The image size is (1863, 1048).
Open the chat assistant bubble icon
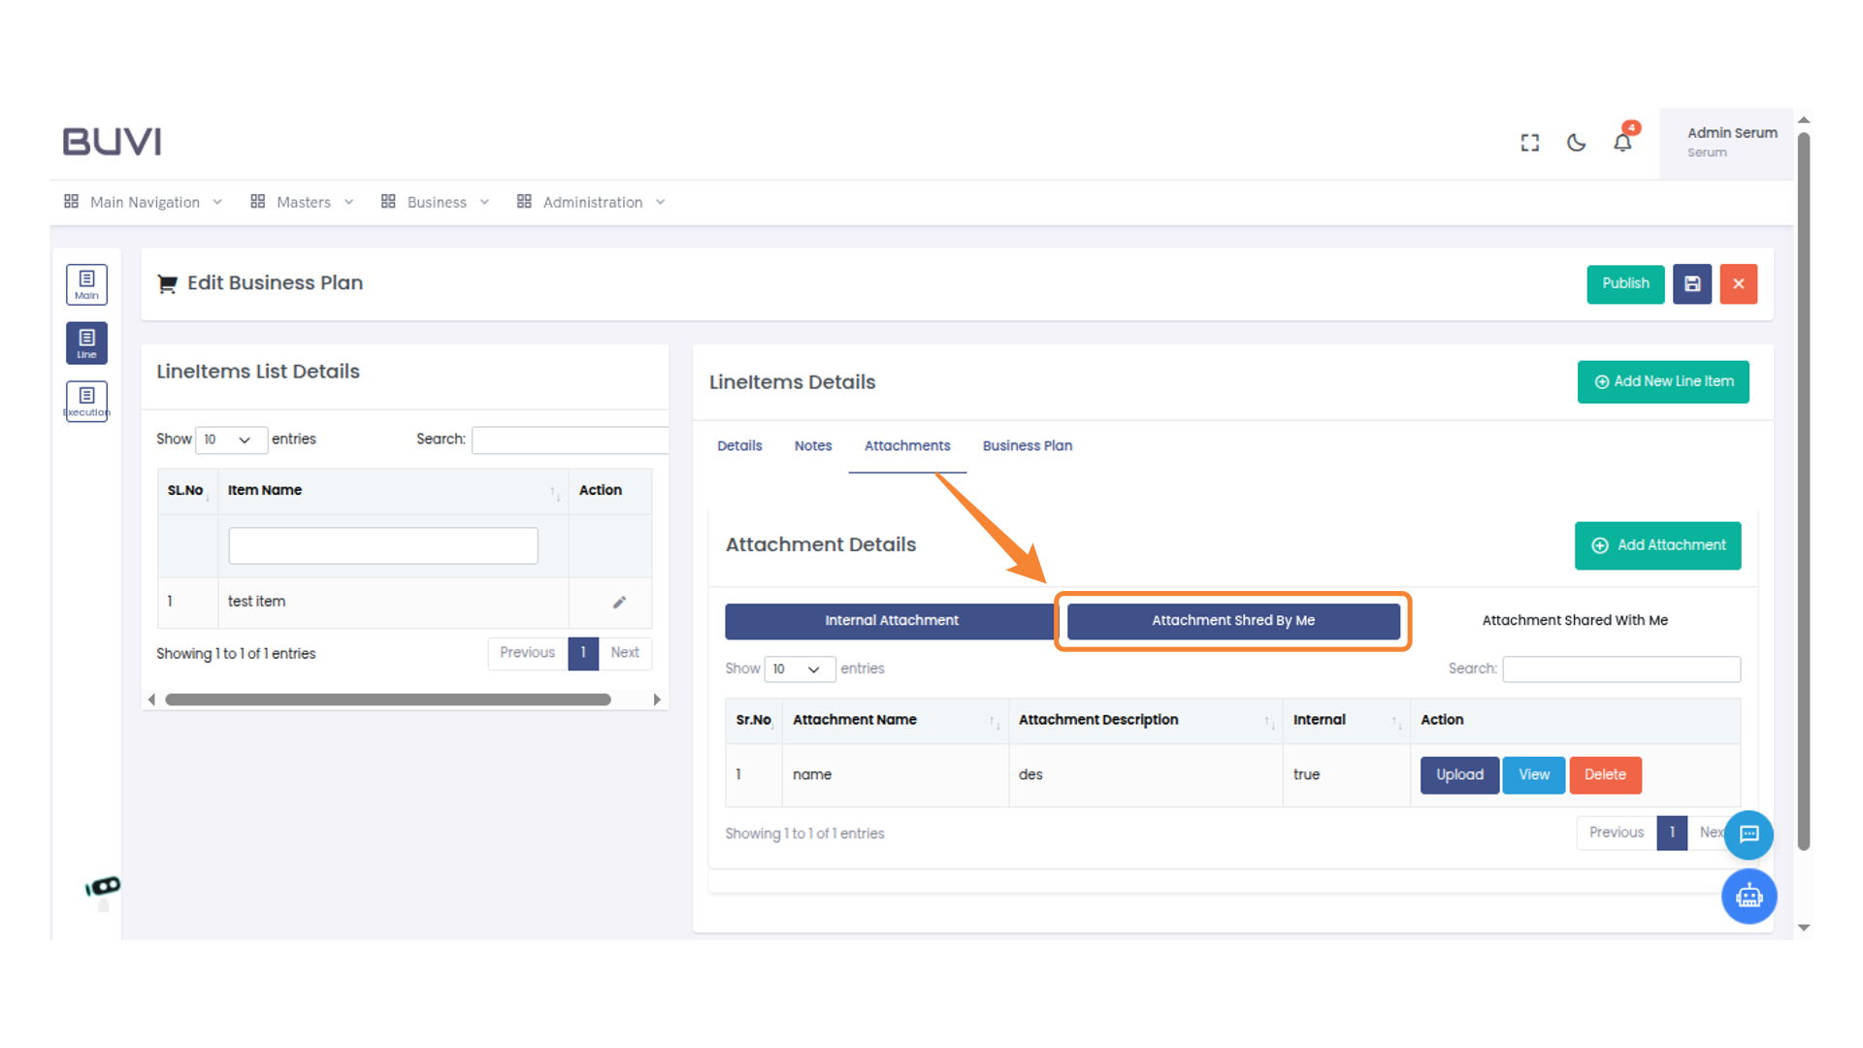click(x=1749, y=835)
